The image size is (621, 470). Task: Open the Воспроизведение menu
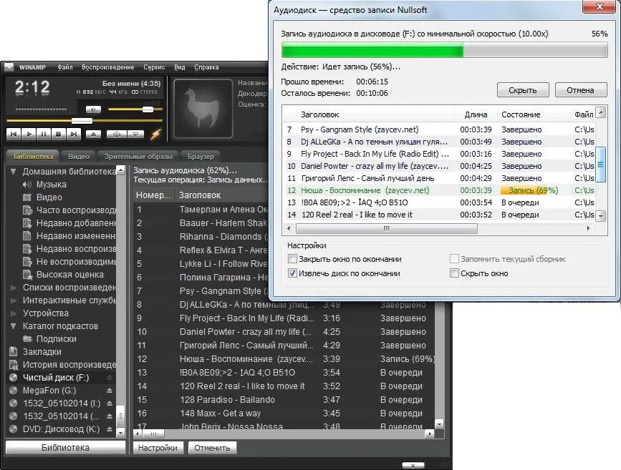pos(107,67)
